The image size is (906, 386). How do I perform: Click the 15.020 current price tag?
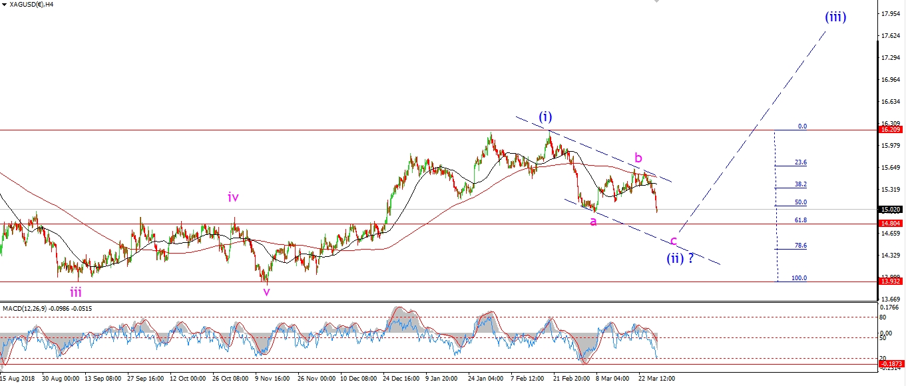[x=891, y=210]
